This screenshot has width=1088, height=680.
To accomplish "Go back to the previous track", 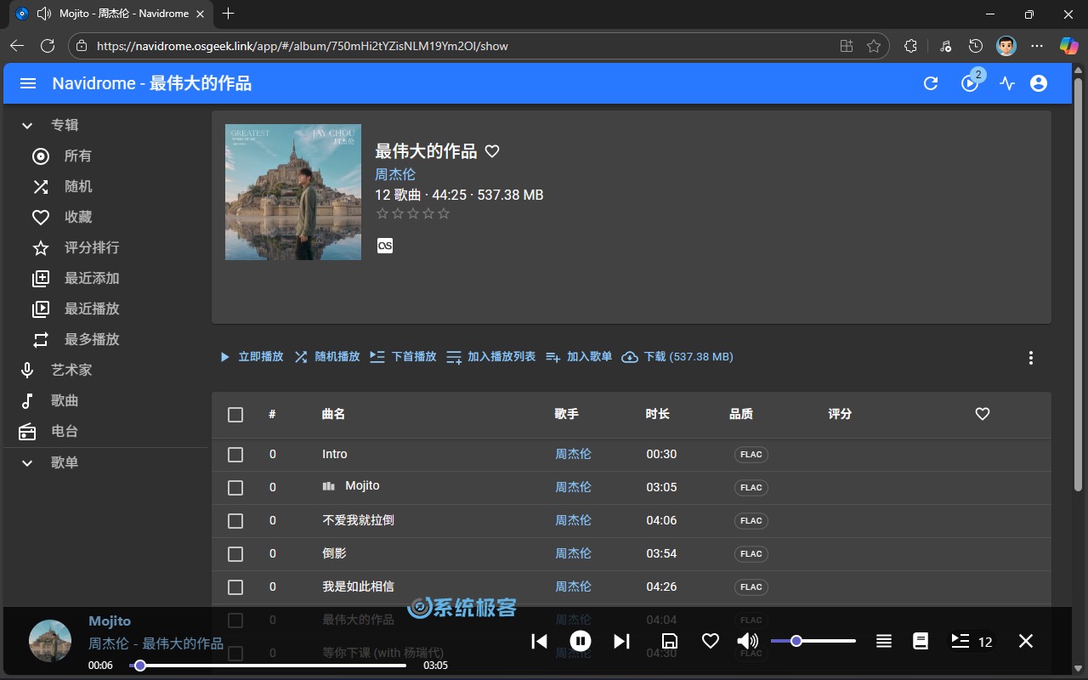I will pyautogui.click(x=539, y=641).
